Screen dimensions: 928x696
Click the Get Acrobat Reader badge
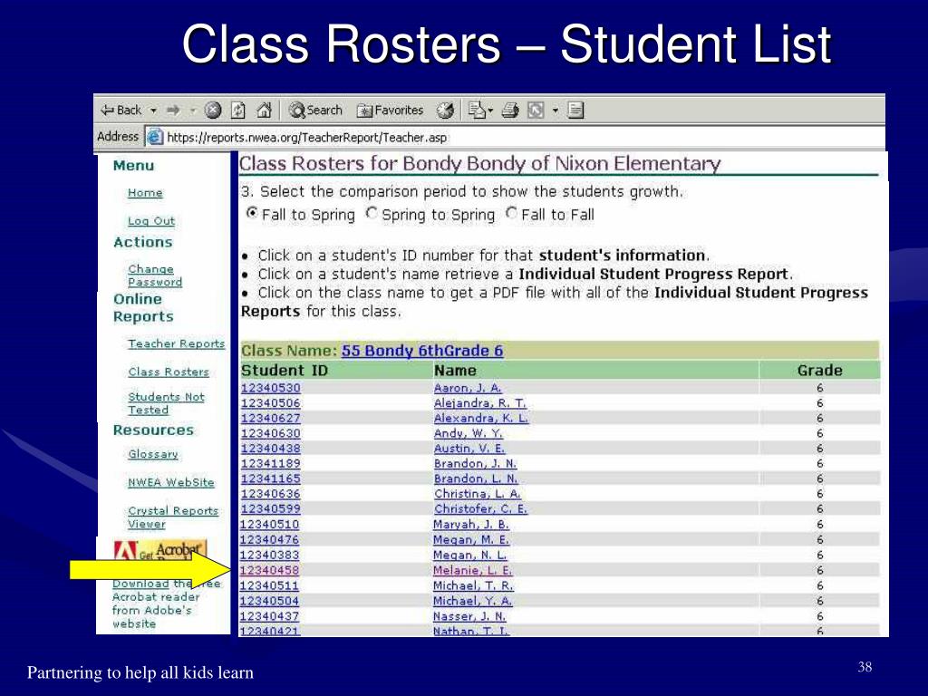click(159, 551)
